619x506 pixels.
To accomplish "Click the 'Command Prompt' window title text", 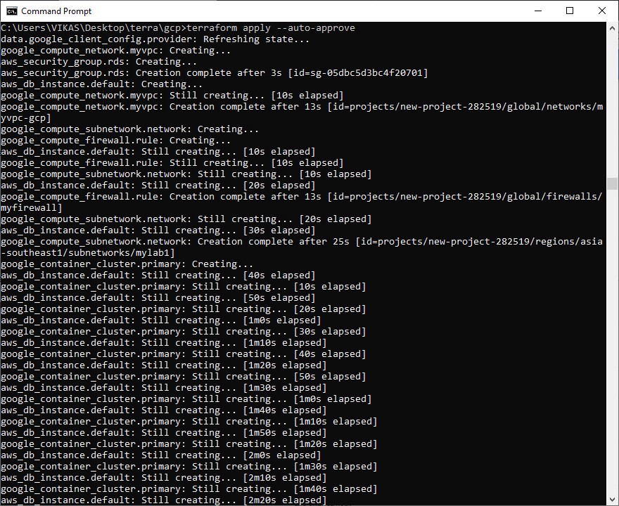I will (56, 11).
